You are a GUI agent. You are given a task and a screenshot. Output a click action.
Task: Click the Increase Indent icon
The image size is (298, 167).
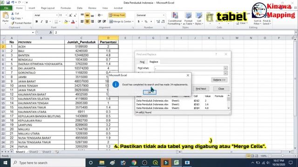104,22
